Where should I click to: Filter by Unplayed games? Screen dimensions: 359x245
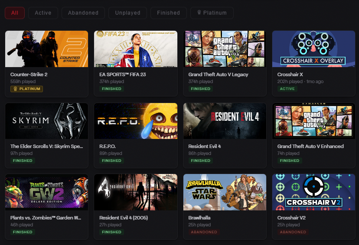point(127,13)
